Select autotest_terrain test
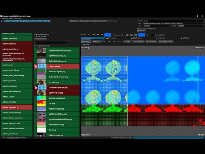The height and width of the screenshot is (154, 205). tap(17, 65)
